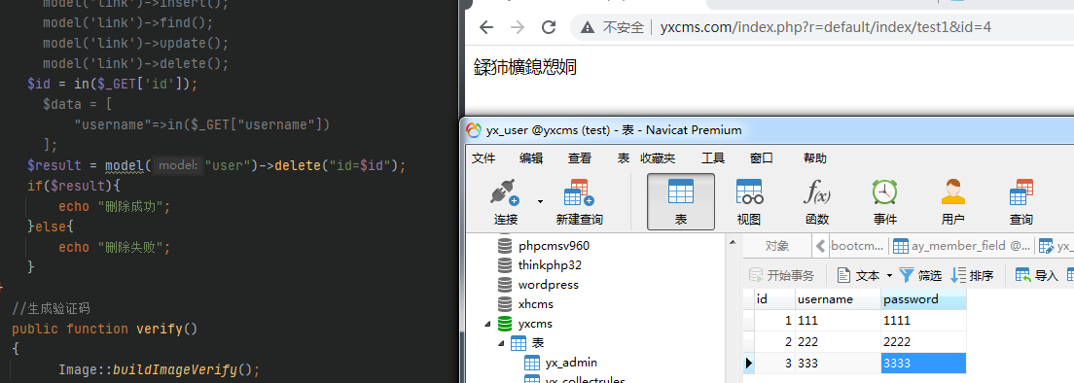This screenshot has width=1074, height=383.
Task: Collapse the yxcms database tree node
Action: (487, 324)
